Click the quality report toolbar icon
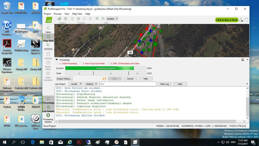This screenshot has width=259, height=146. pos(73,19)
